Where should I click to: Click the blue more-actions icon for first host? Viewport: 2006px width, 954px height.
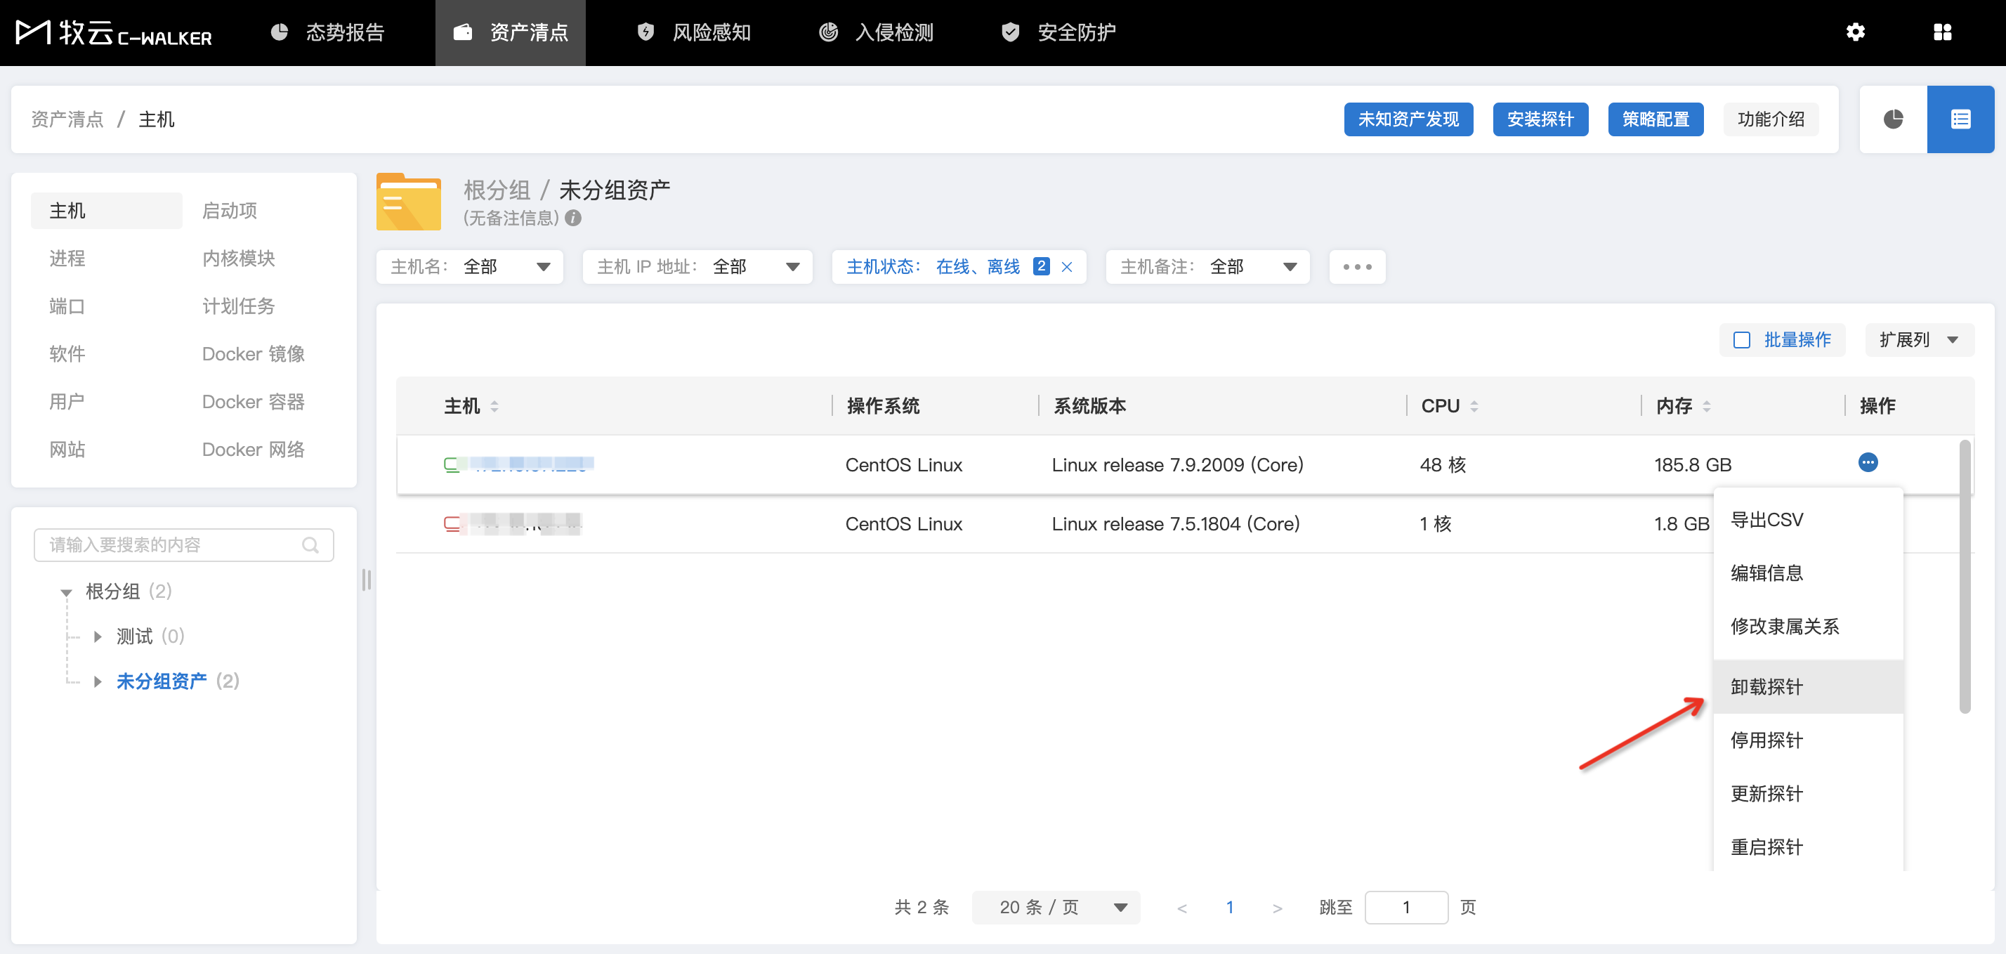(x=1868, y=462)
